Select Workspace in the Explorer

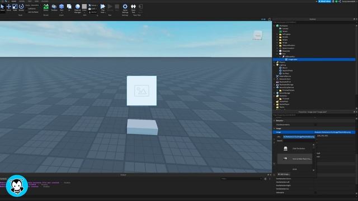pos(284,26)
